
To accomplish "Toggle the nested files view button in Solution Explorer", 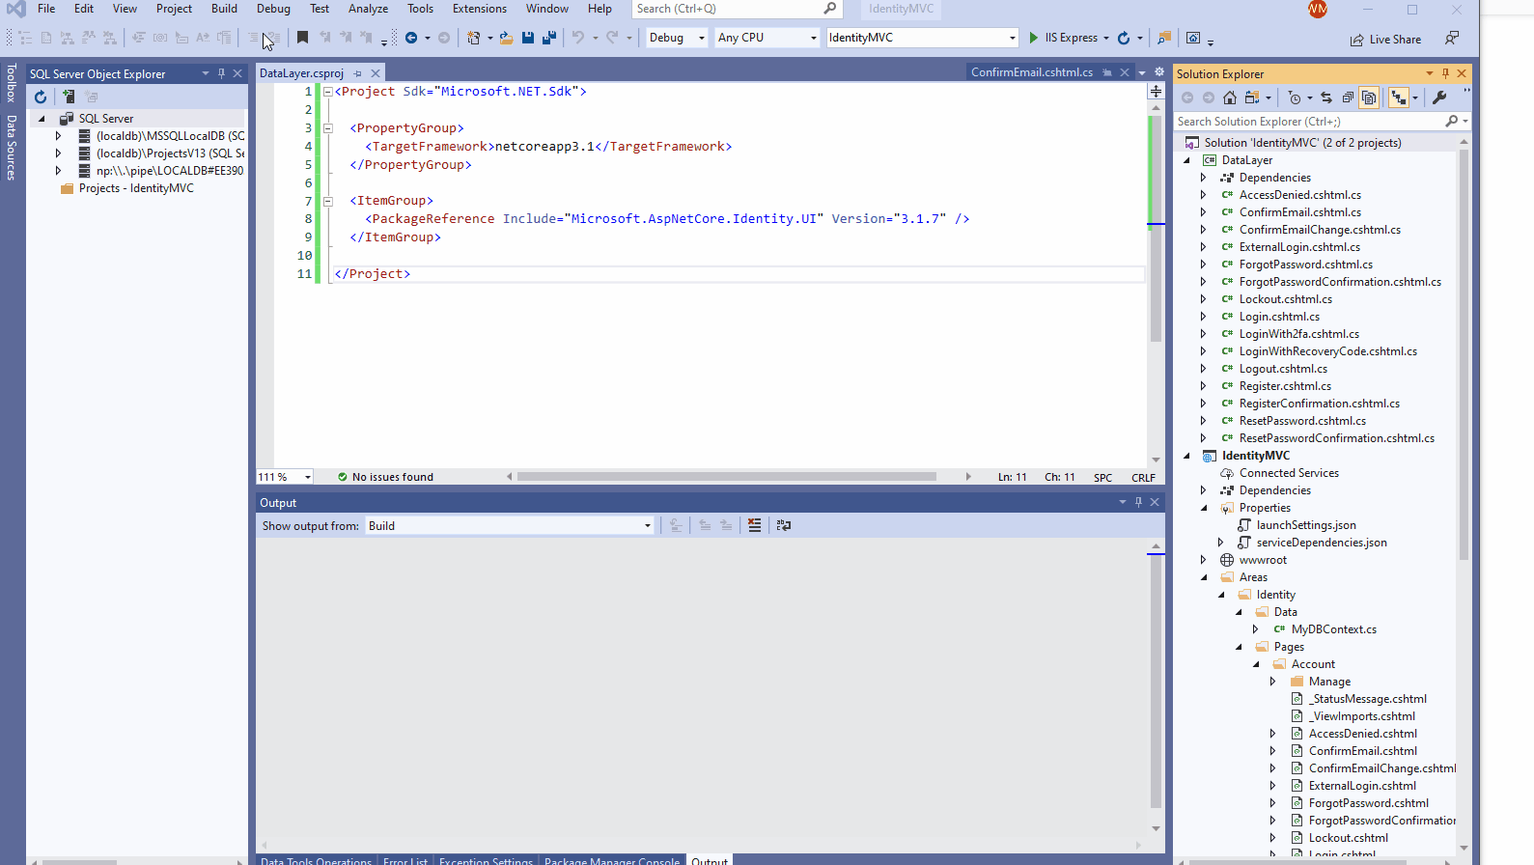I will coord(1398,98).
